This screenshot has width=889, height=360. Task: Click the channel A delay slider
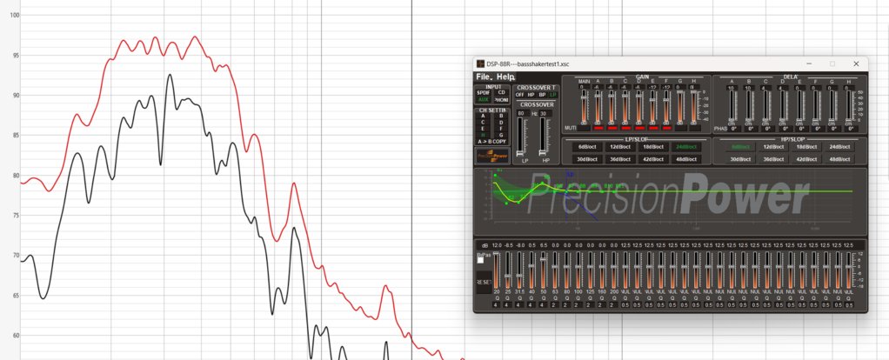(x=732, y=105)
